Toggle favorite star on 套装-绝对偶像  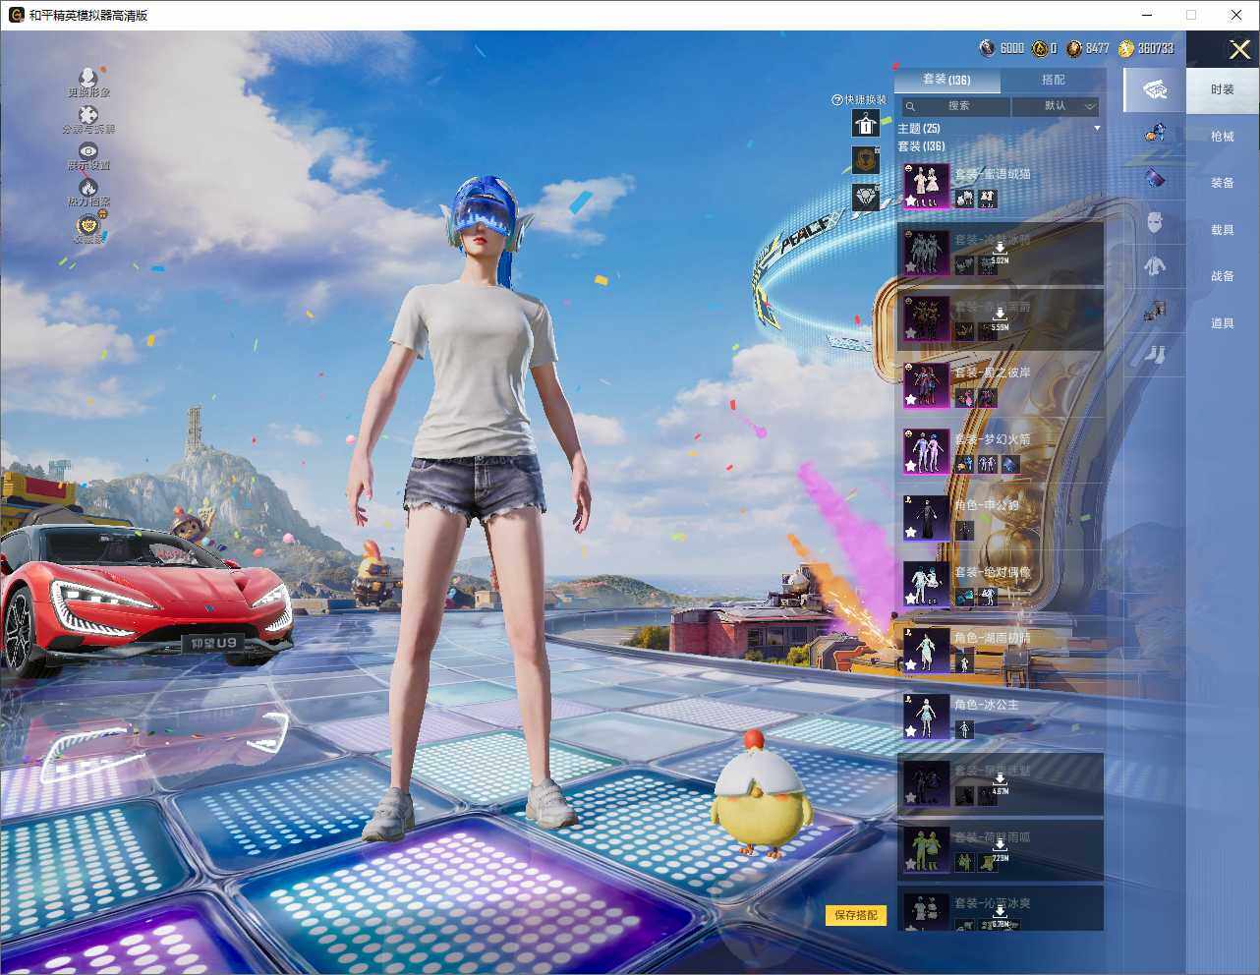(x=911, y=599)
